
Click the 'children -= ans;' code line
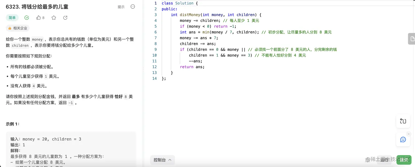pos(198,44)
